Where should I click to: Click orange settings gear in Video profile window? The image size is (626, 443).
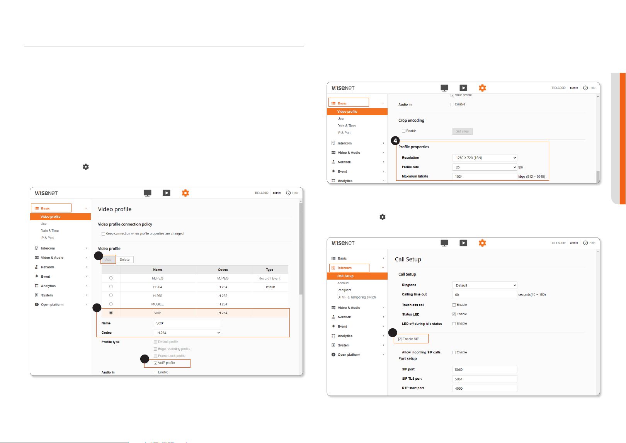[185, 193]
